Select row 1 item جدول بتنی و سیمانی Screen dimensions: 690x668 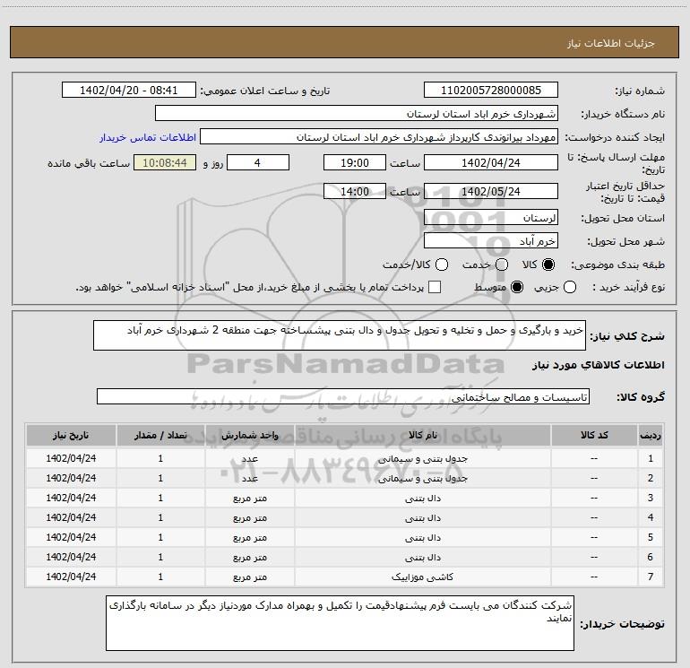[422, 458]
